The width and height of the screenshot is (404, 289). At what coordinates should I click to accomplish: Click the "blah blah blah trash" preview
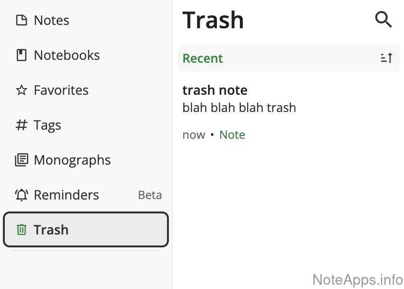point(239,108)
